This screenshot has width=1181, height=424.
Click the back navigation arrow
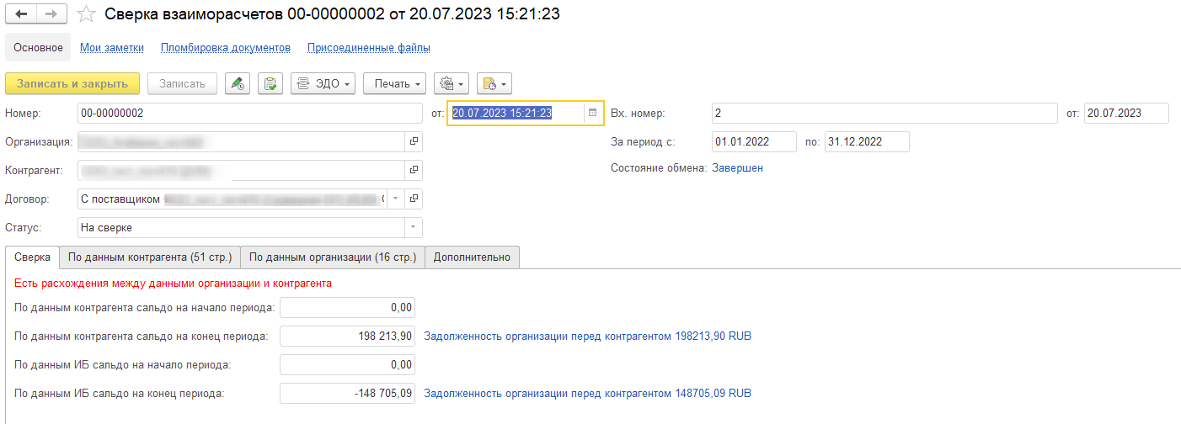(x=22, y=15)
